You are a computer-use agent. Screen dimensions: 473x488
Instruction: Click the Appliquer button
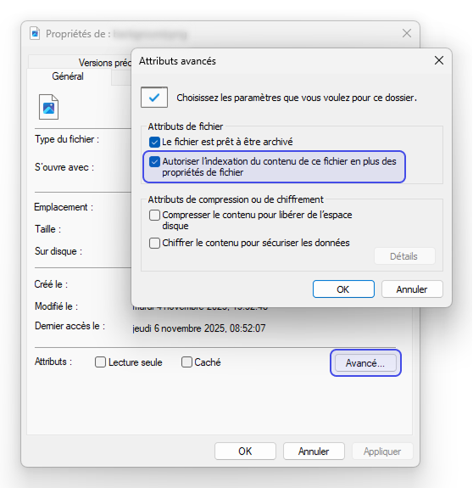382,452
